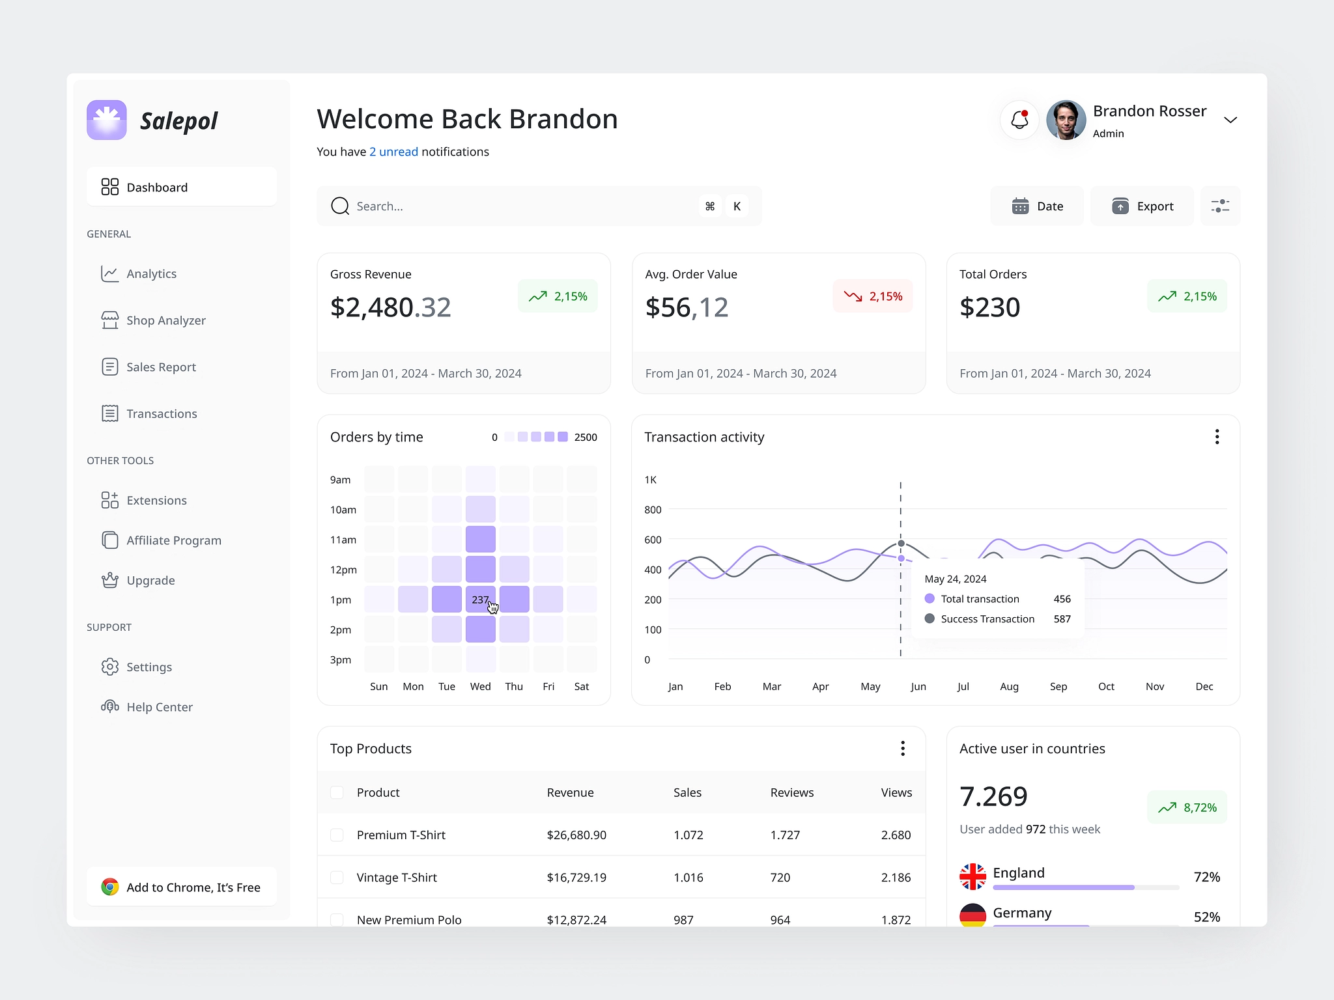Select Dashboard in the sidebar
Viewport: 1334px width, 1000px height.
click(x=158, y=187)
